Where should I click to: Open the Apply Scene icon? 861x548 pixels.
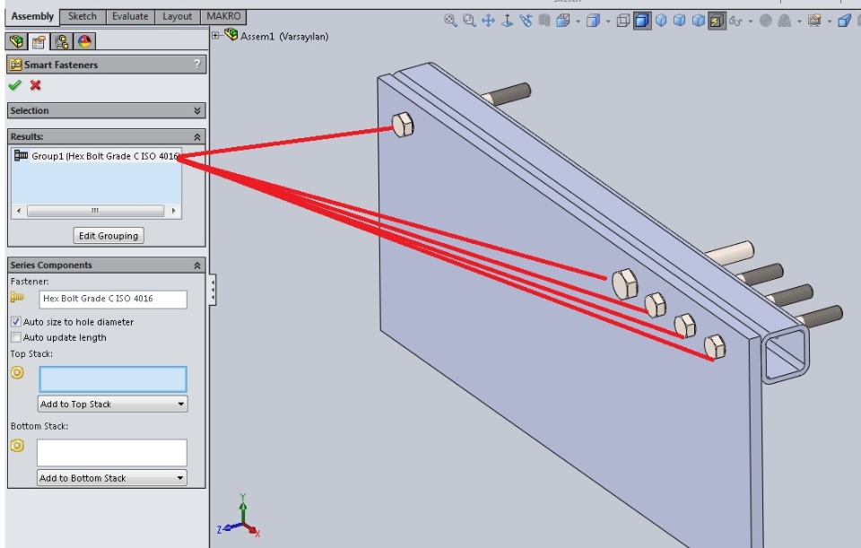(x=785, y=21)
